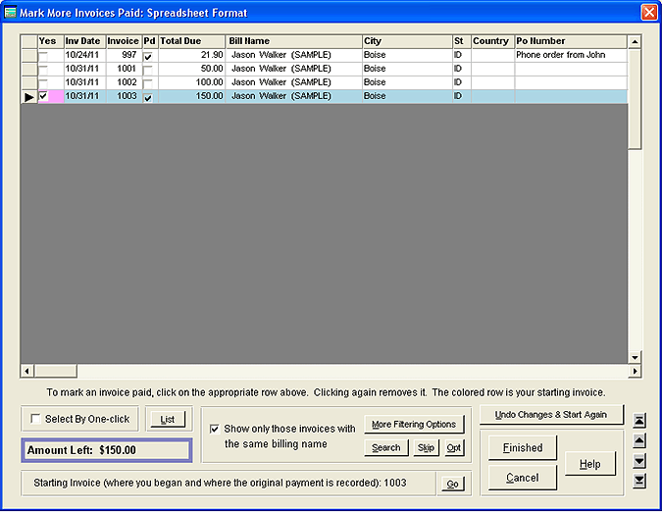
Task: Open More Filtering Options
Action: pyautogui.click(x=414, y=425)
